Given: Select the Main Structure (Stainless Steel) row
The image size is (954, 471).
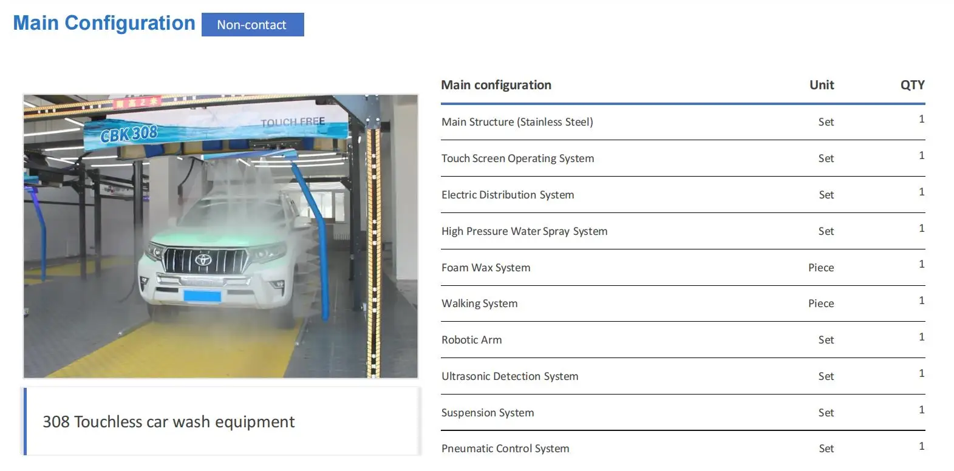Looking at the screenshot, I should pyautogui.click(x=517, y=122).
